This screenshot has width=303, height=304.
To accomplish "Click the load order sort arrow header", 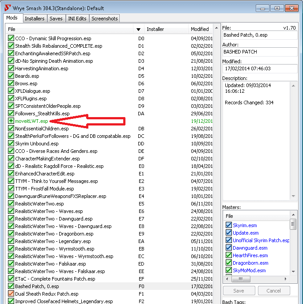I will point(138,29).
